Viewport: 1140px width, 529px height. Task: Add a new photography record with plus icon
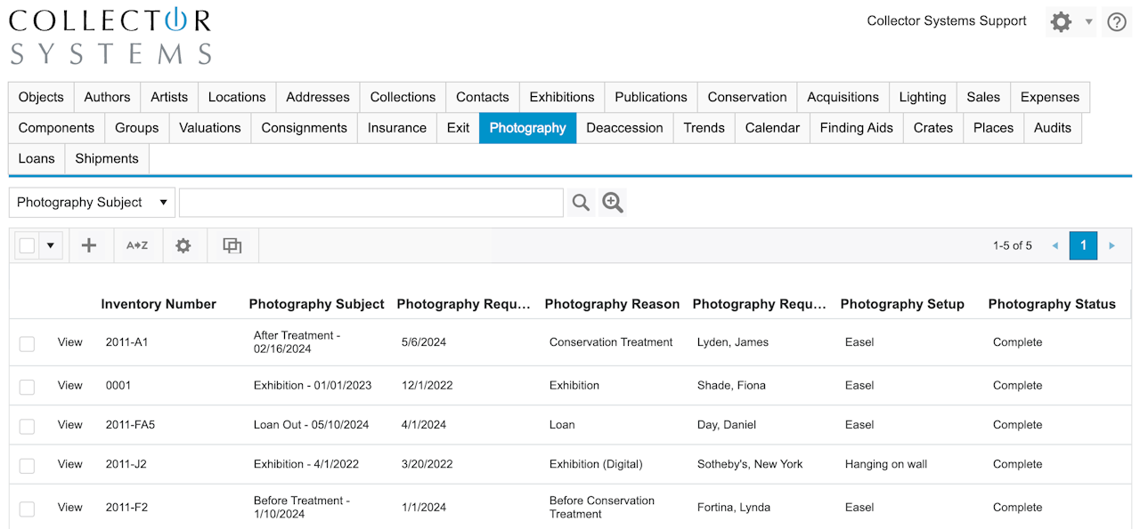(89, 246)
